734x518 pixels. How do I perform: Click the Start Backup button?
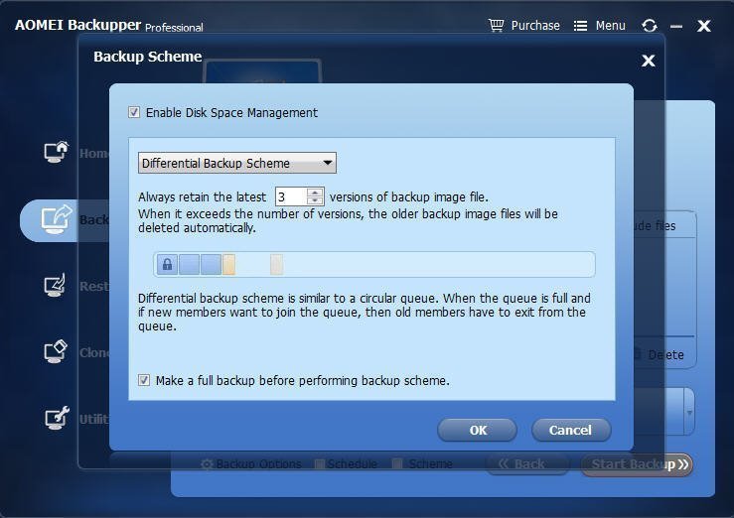(x=637, y=464)
